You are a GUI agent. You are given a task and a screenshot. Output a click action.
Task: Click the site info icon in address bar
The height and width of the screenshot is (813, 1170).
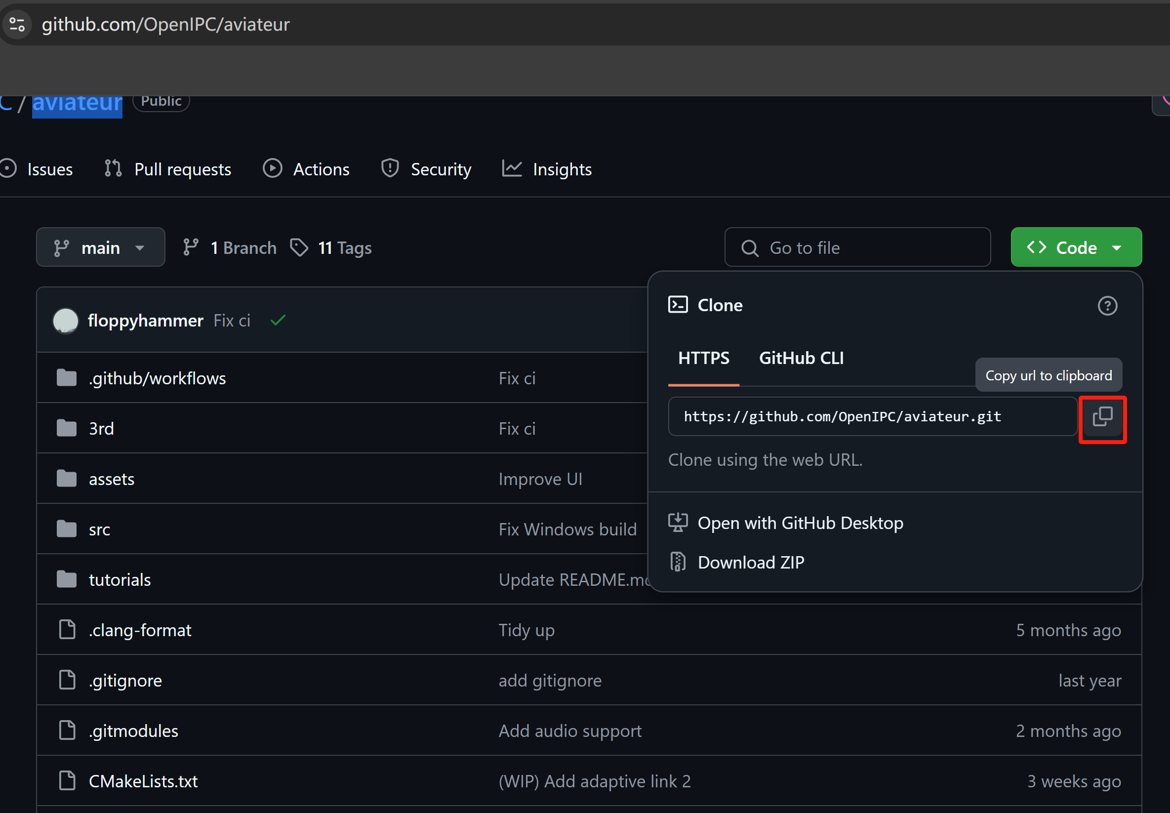click(17, 24)
